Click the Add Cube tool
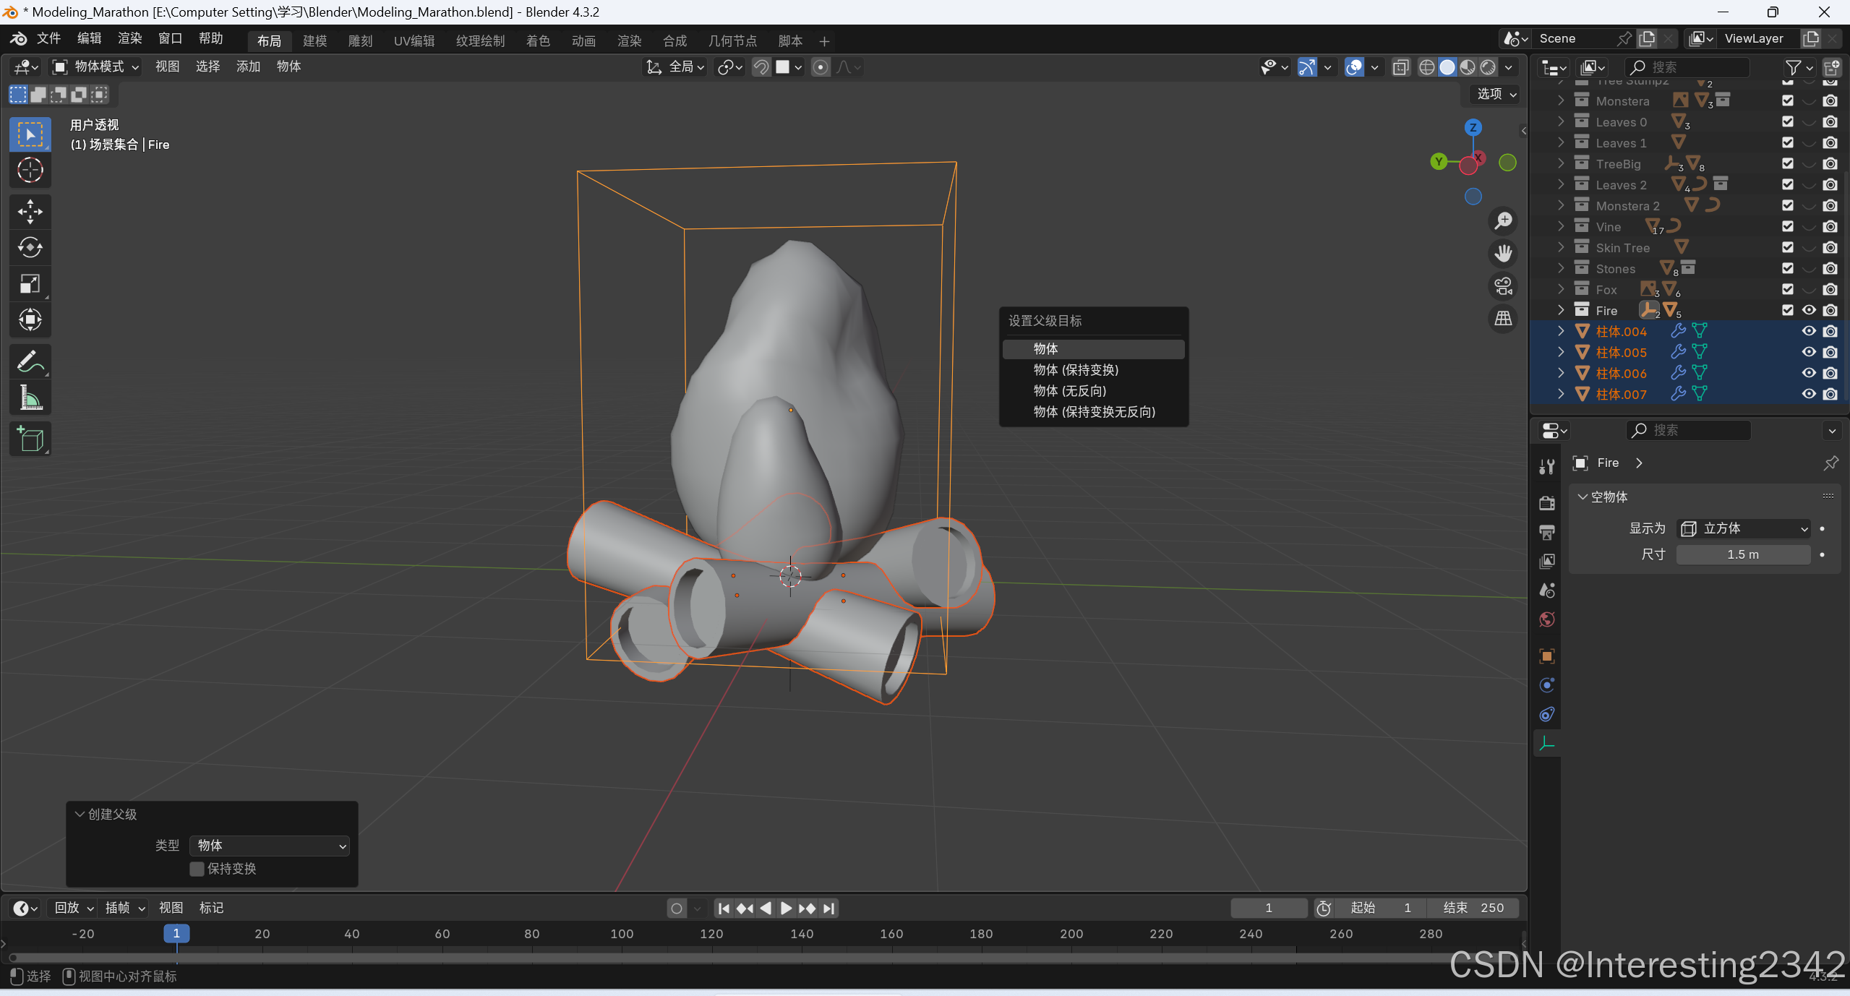The image size is (1850, 996). tap(30, 439)
